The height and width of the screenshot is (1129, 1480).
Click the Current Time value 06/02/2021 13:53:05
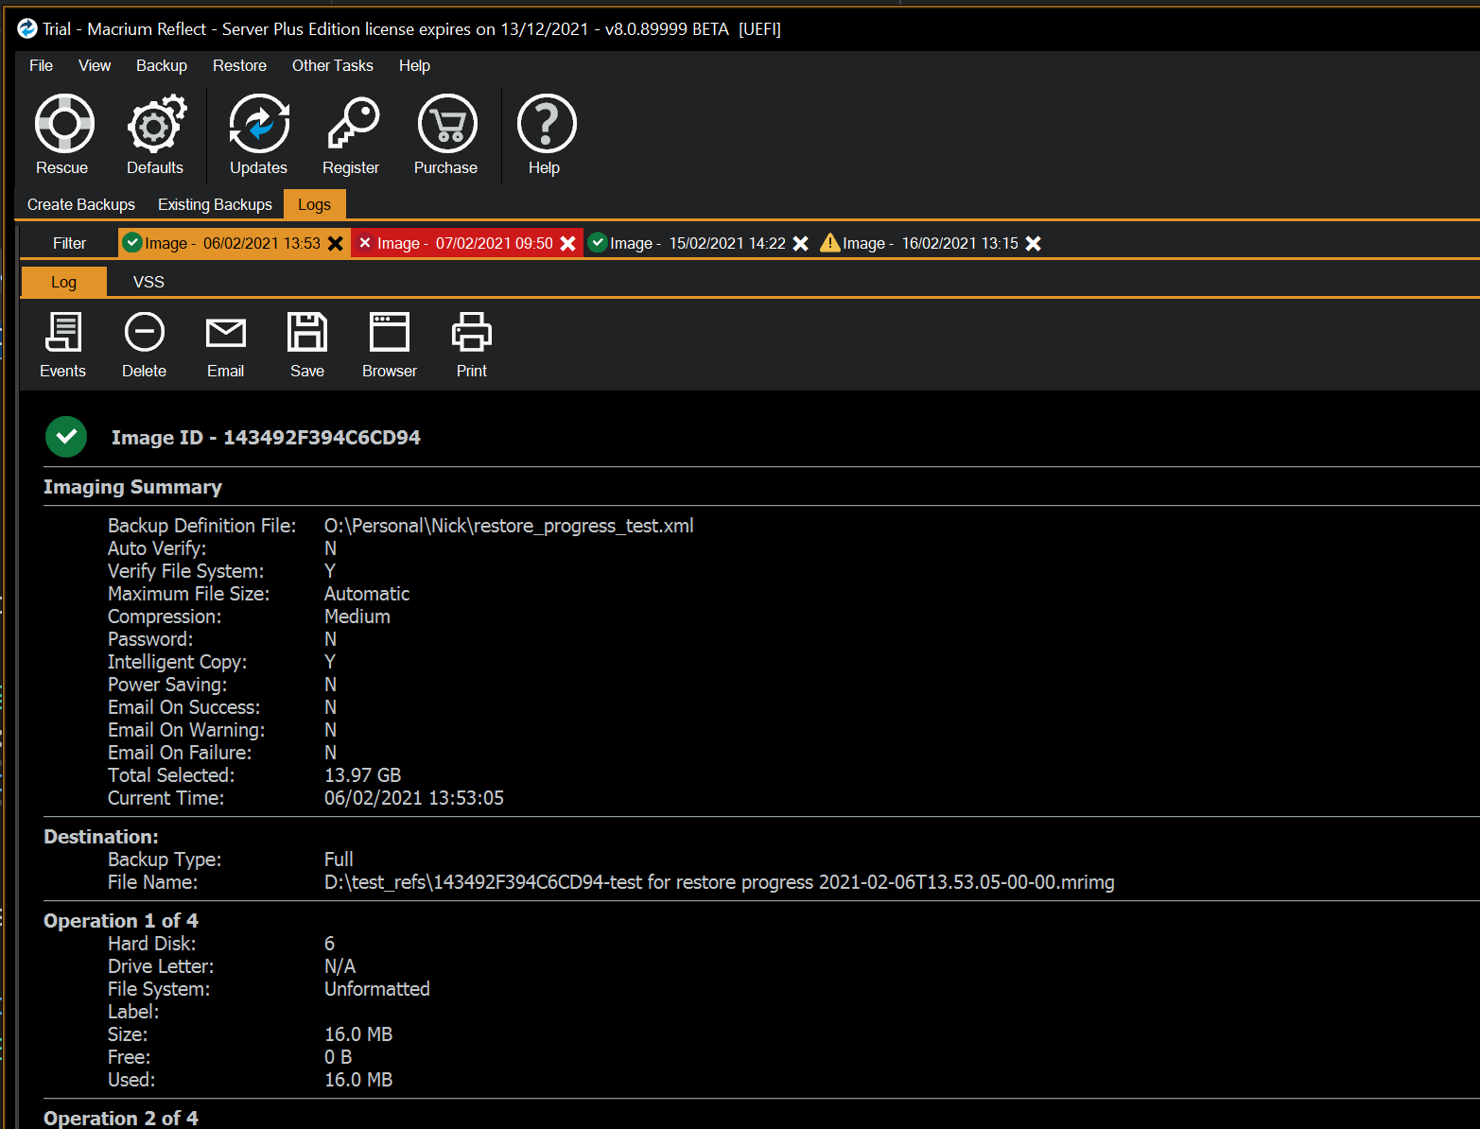(414, 798)
